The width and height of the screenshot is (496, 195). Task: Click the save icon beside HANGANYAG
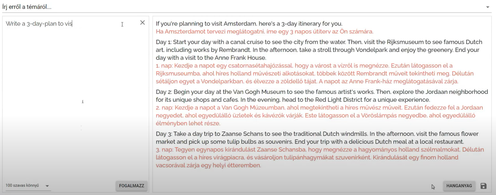pyautogui.click(x=483, y=186)
